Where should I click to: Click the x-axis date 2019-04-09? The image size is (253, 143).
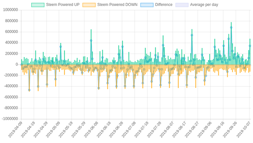tap(15, 130)
